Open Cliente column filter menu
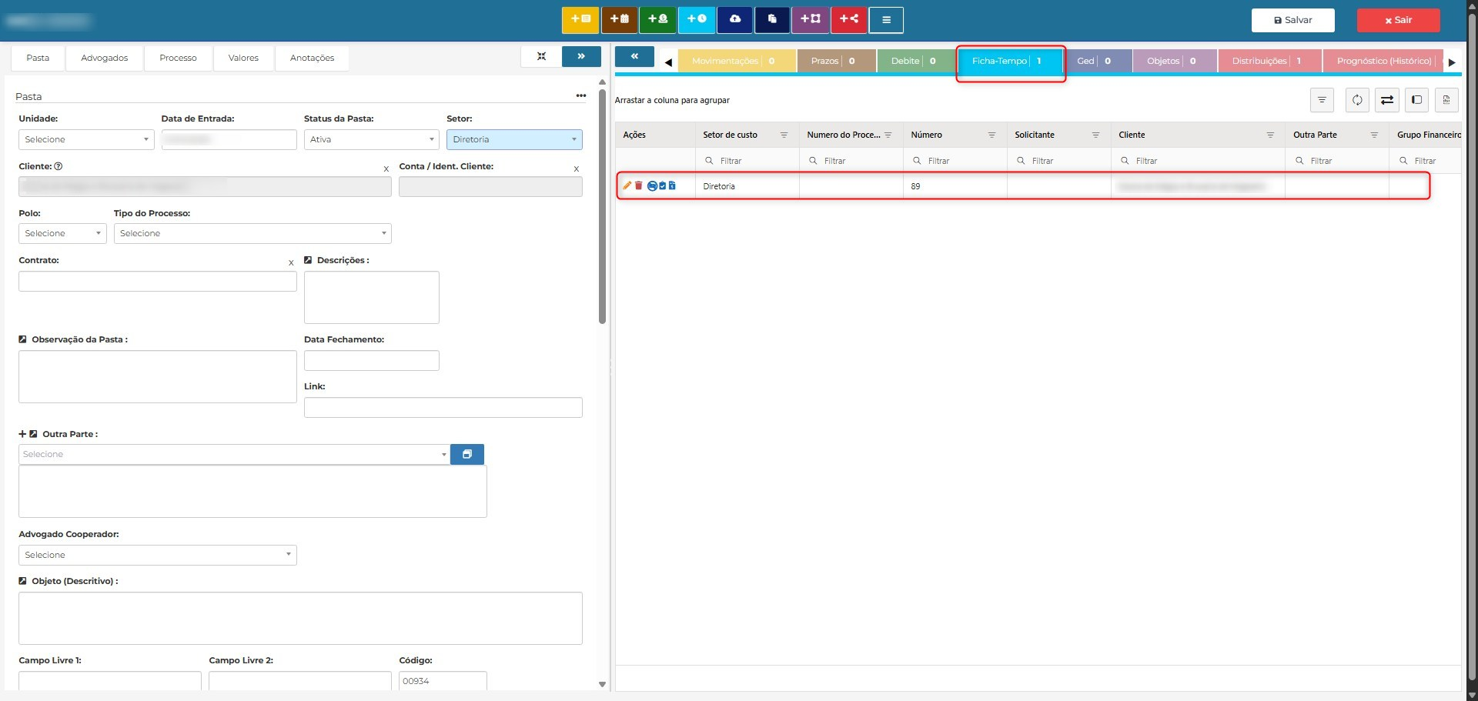The height and width of the screenshot is (701, 1478). click(x=1270, y=135)
